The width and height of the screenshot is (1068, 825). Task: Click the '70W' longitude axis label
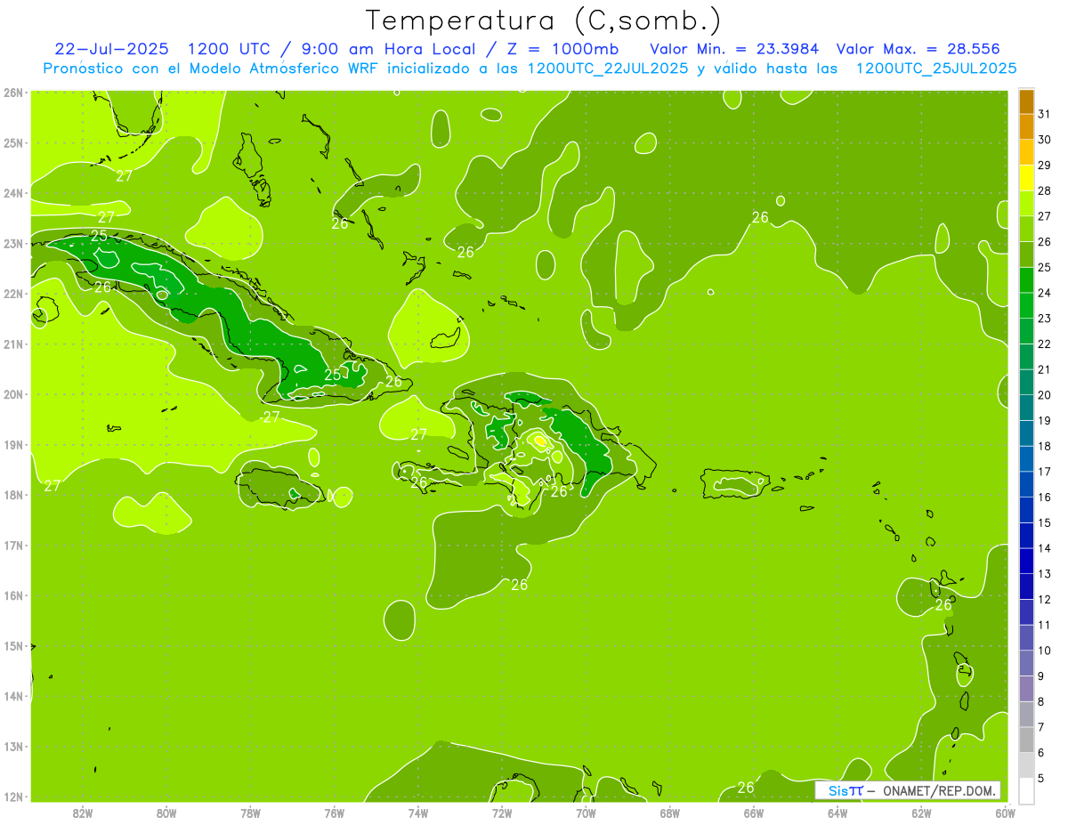coord(586,813)
